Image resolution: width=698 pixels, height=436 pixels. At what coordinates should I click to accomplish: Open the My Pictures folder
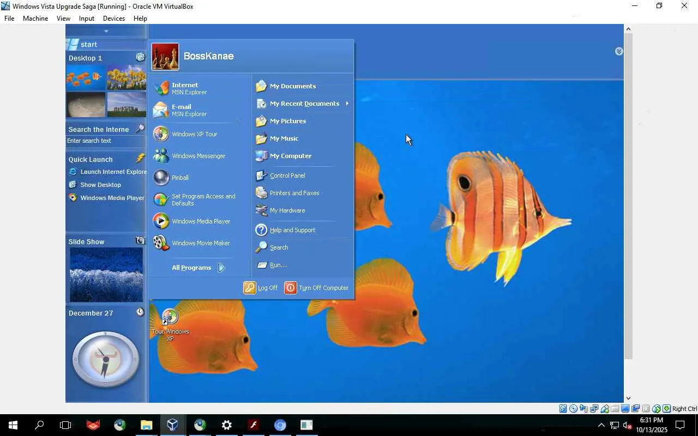(x=302, y=121)
